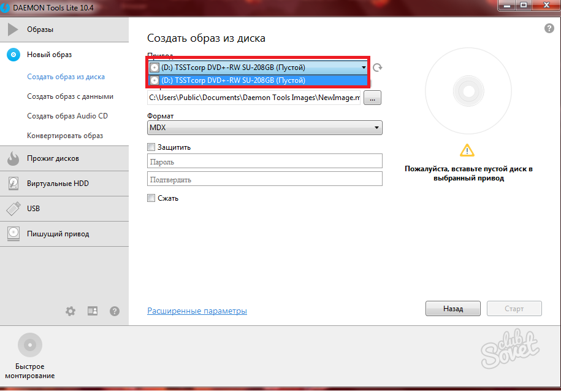Click the Virtual HDD drive icon

click(x=13, y=184)
